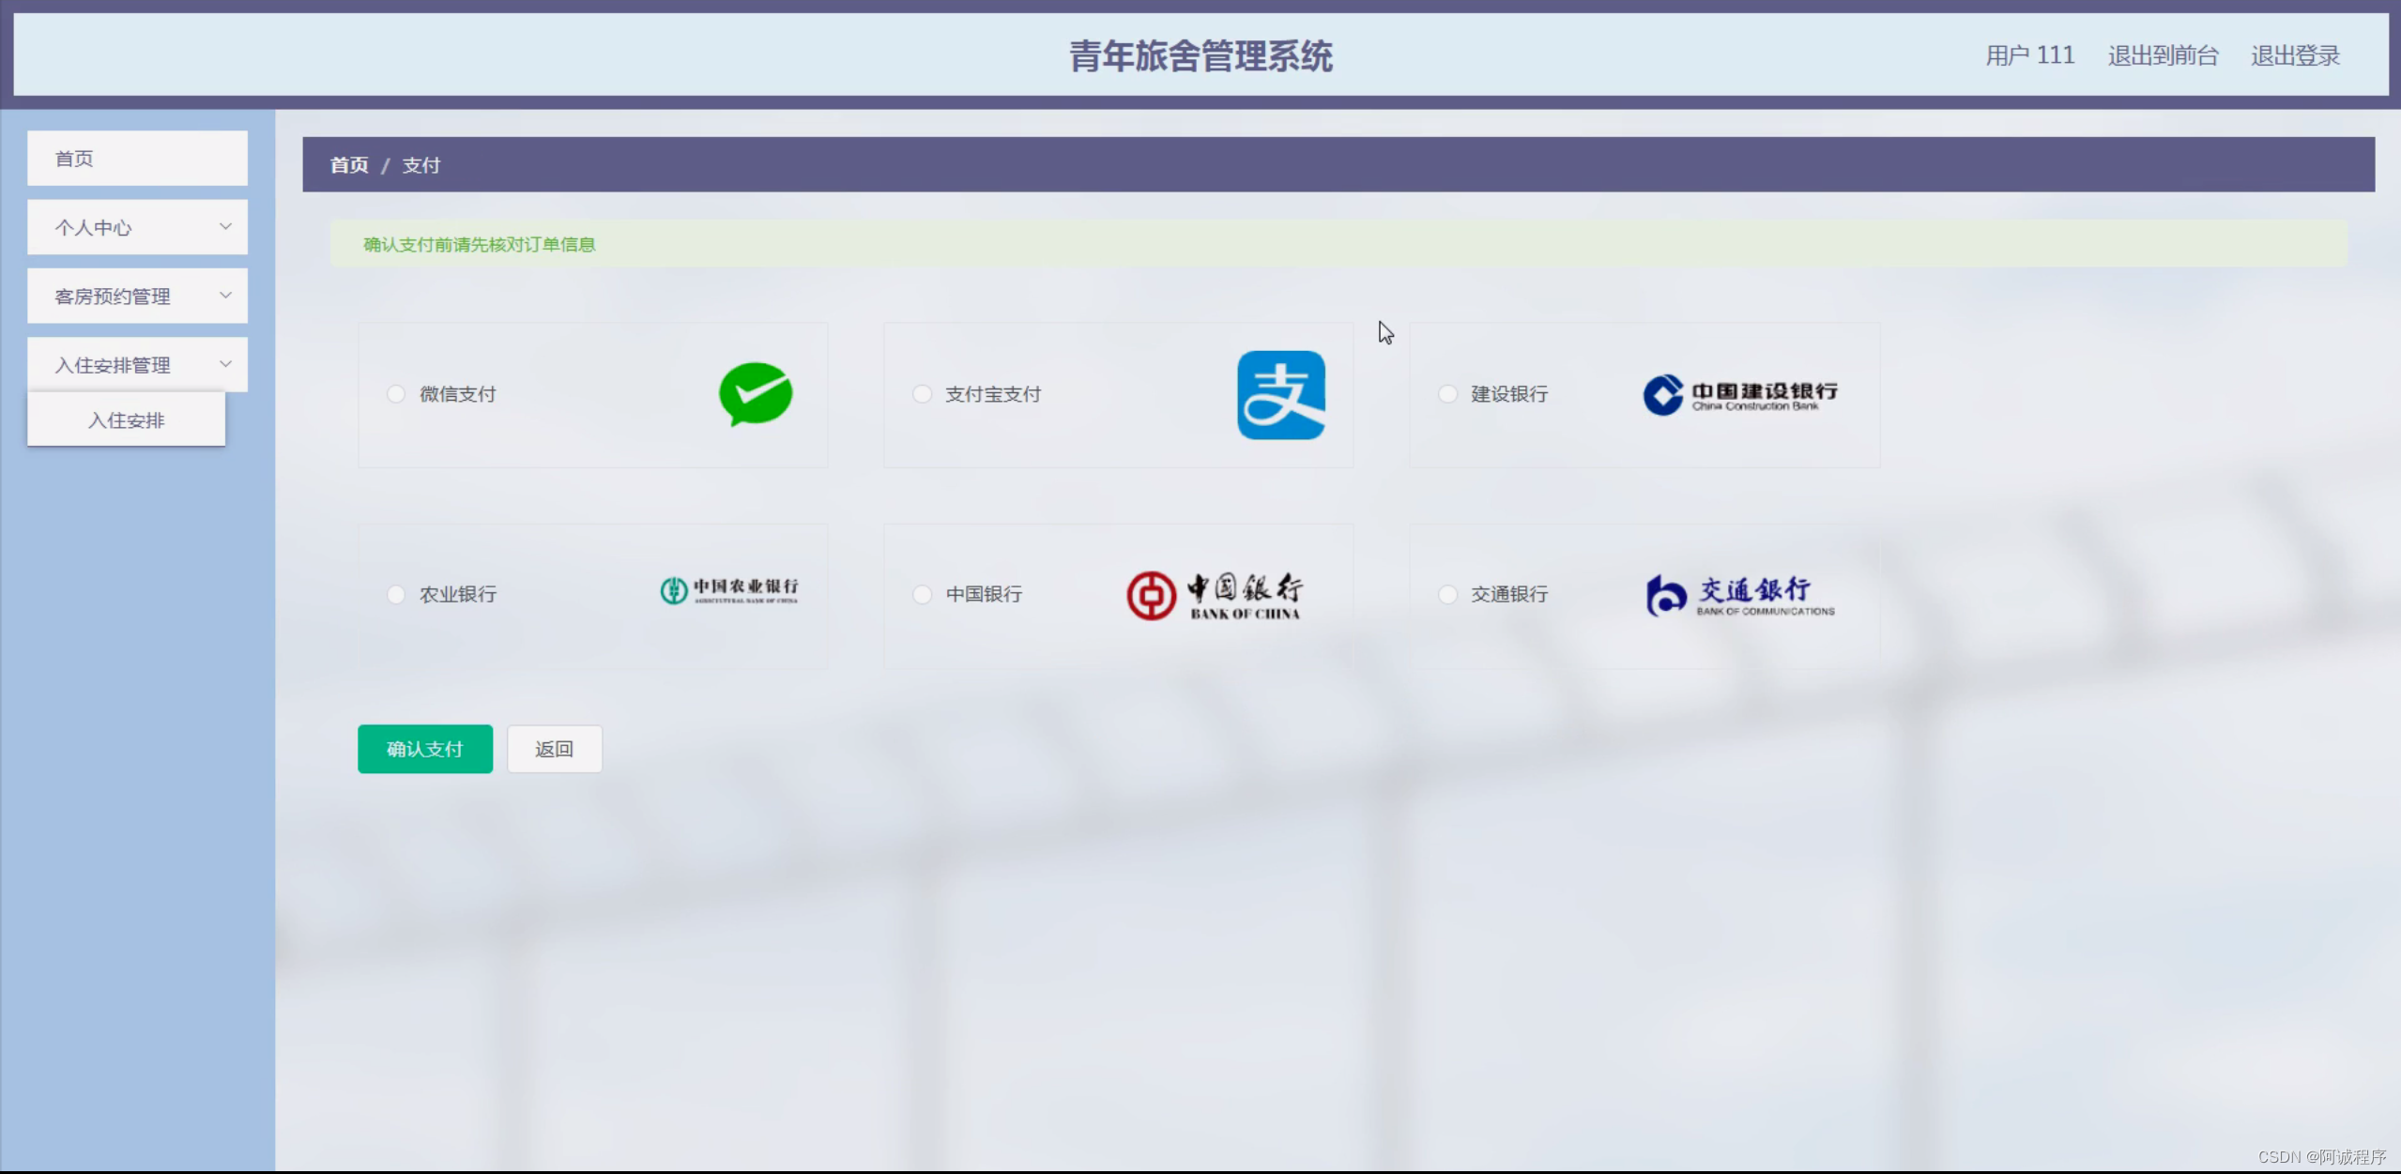Expand the 客房预约管理 sidebar menu
The width and height of the screenshot is (2401, 1174).
coord(137,297)
